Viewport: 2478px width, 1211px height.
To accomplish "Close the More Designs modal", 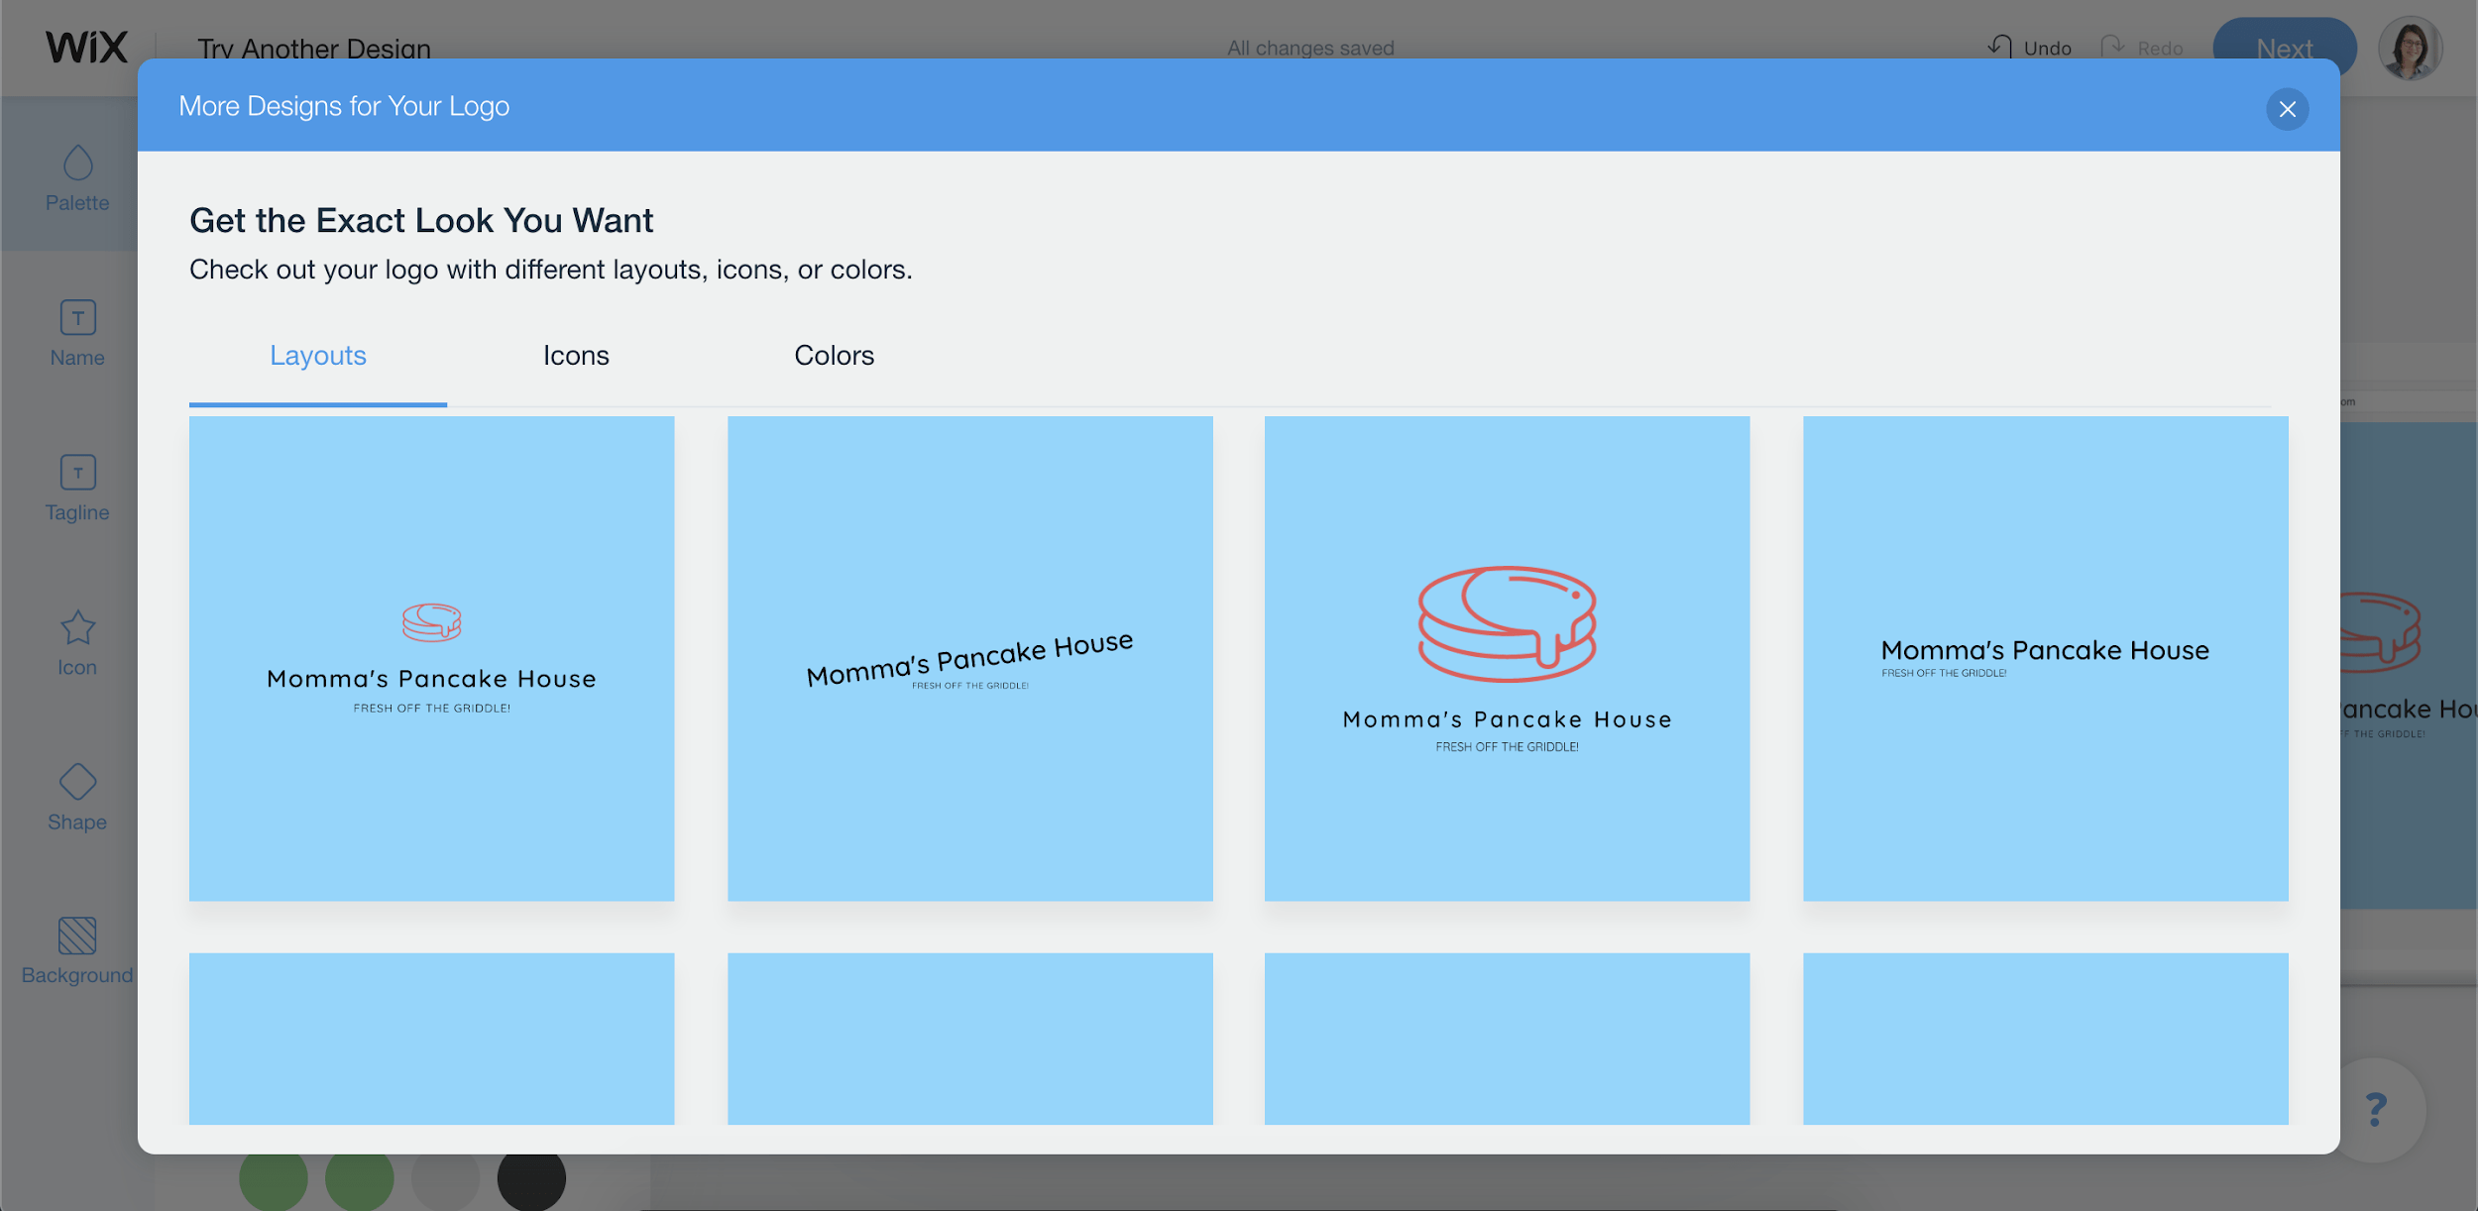I will [x=2287, y=107].
